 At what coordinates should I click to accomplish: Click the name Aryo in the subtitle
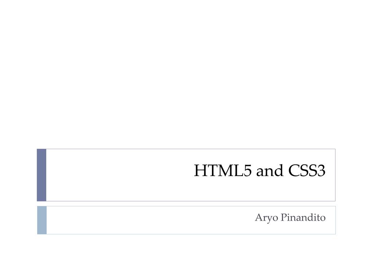[x=266, y=218]
